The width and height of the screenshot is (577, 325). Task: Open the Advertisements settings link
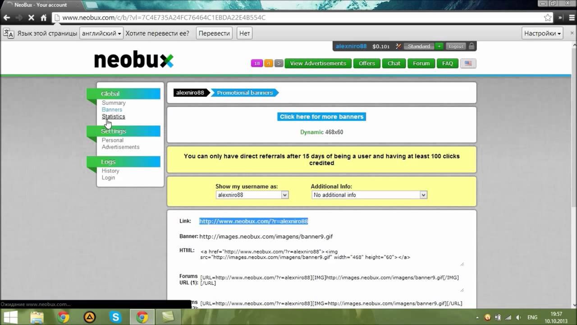(x=120, y=147)
